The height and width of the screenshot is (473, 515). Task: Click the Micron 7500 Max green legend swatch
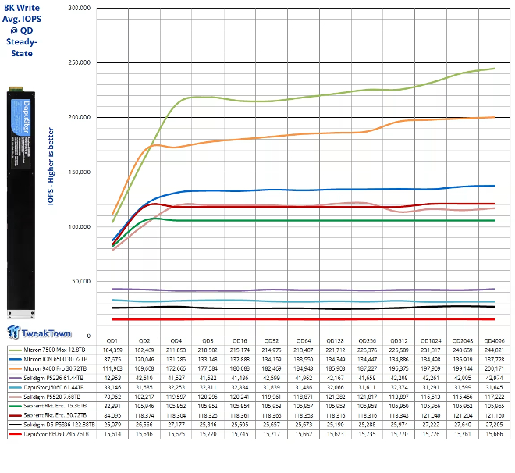click(x=15, y=350)
